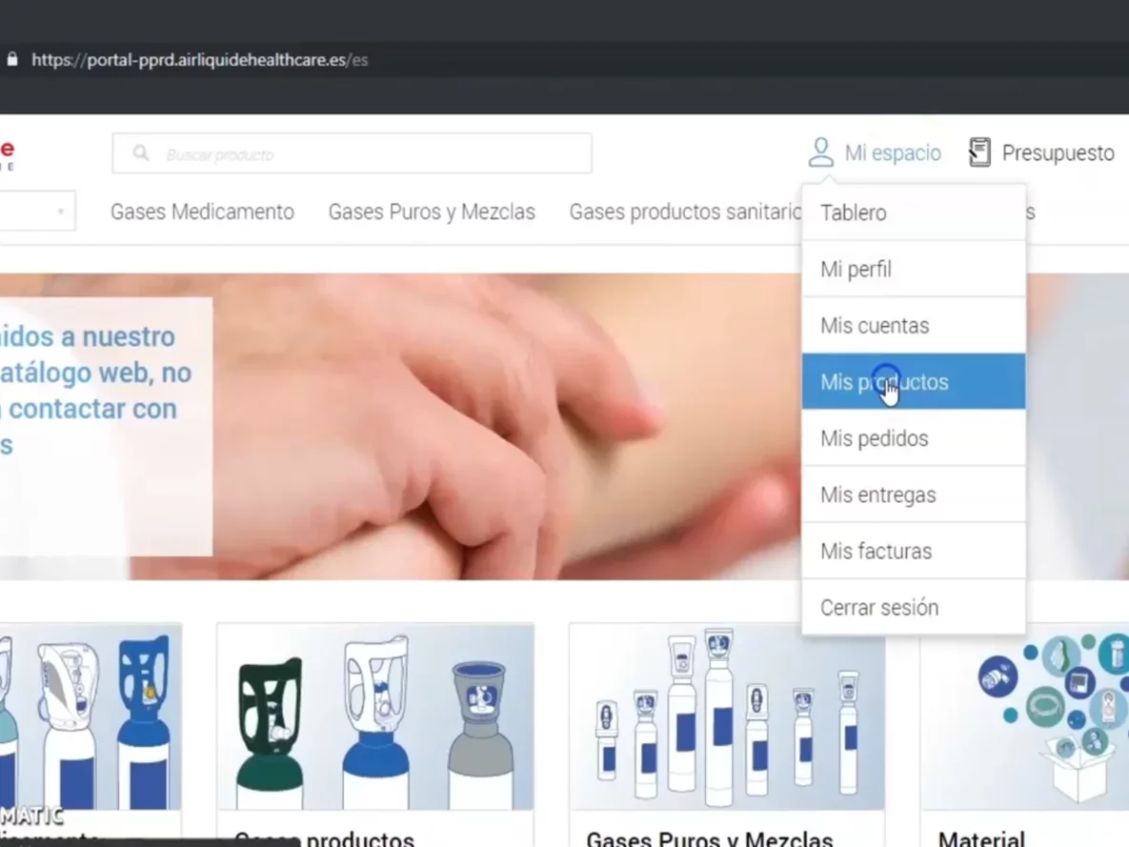This screenshot has width=1129, height=847.
Task: Open the Gases Medicamento category menu
Action: (202, 212)
